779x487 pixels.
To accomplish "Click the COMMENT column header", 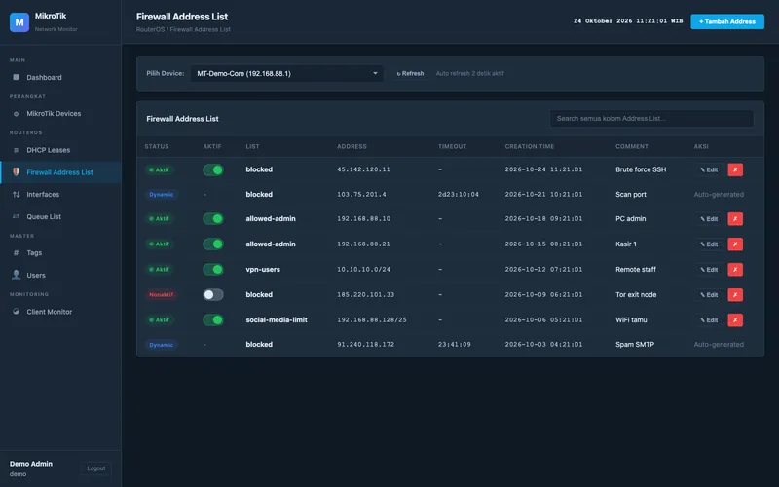I will click(631, 147).
